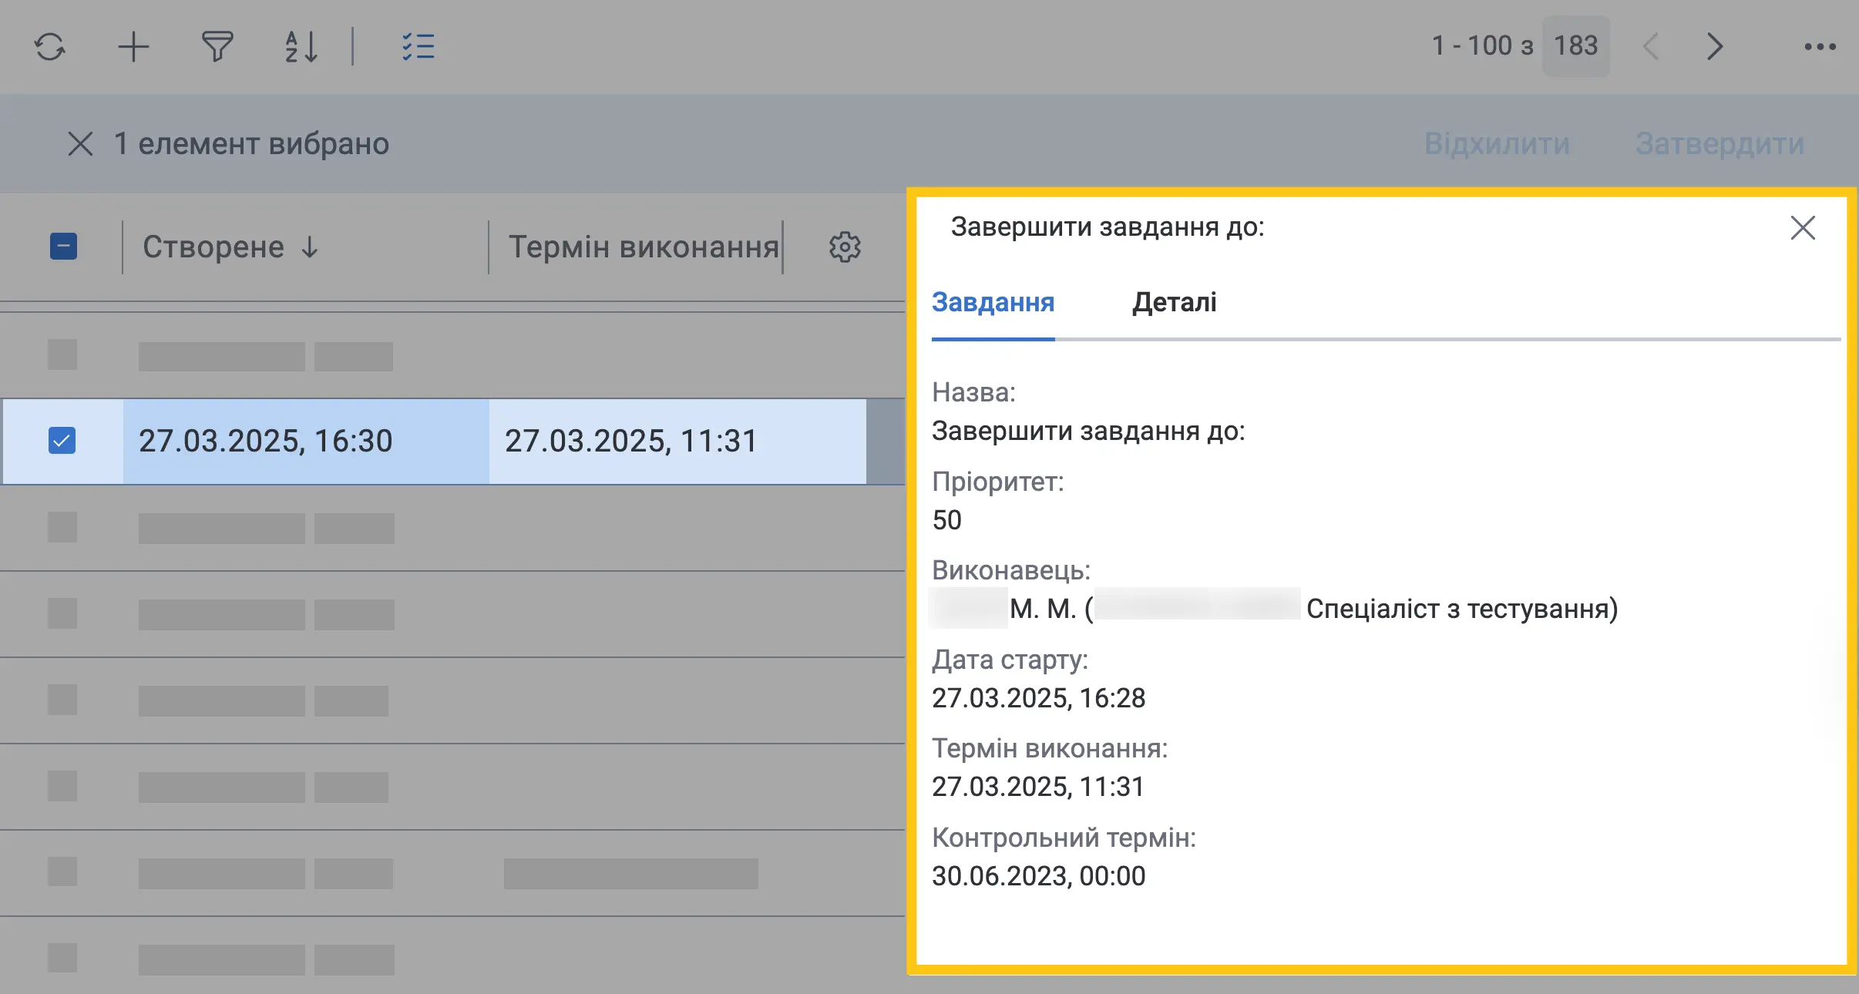This screenshot has height=994, width=1859.
Task: Open the three-dots more options menu
Action: coord(1820,47)
